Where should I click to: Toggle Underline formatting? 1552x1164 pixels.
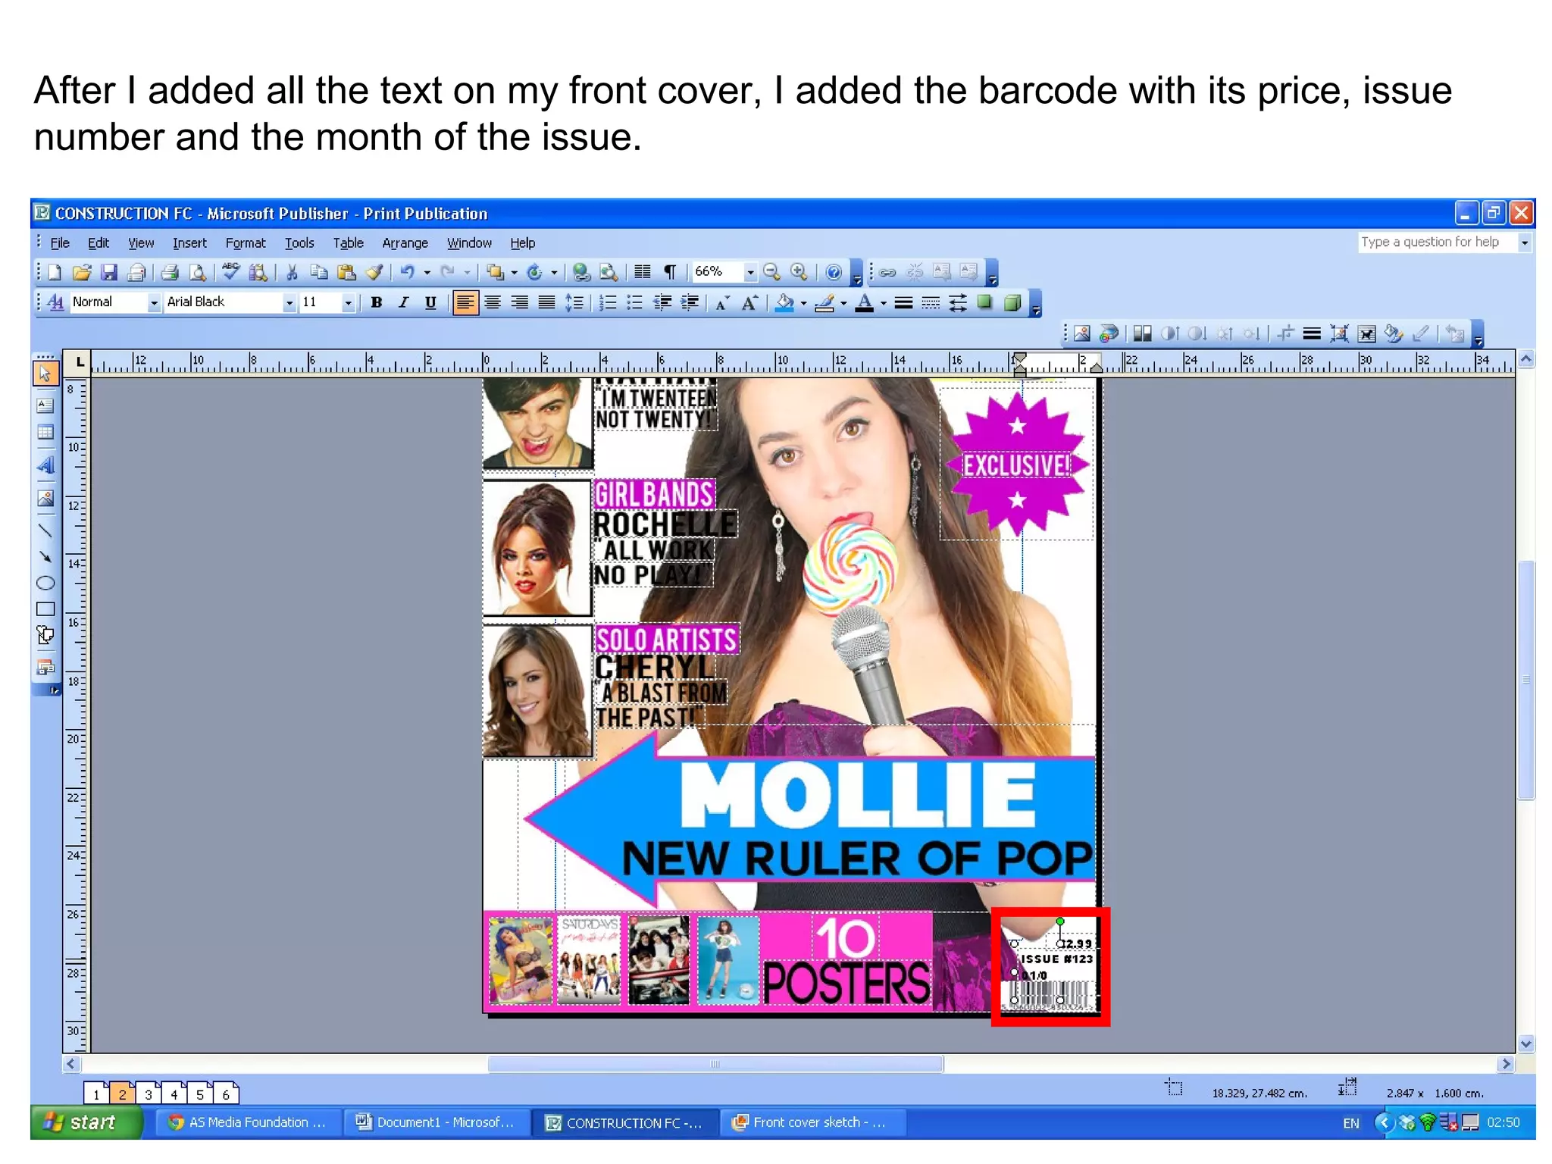pyautogui.click(x=430, y=303)
